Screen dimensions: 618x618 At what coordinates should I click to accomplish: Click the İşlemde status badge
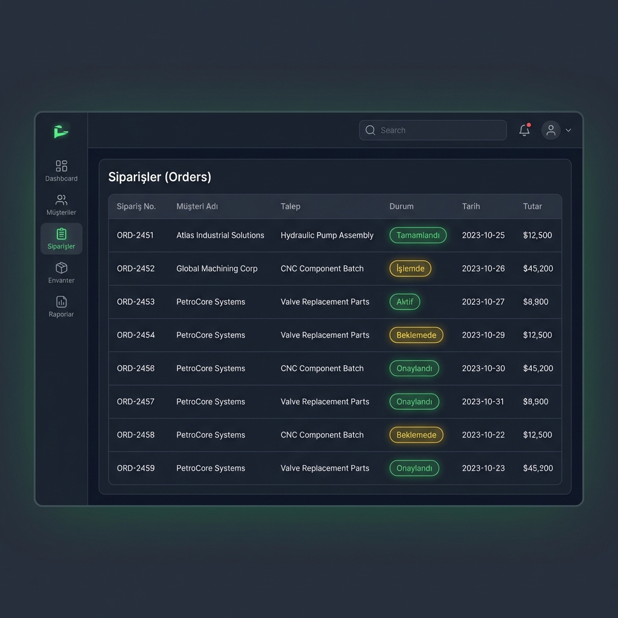pyautogui.click(x=410, y=269)
